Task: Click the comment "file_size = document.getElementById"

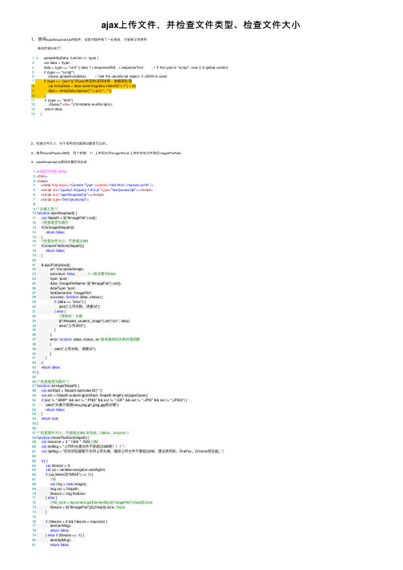Action: click(102, 502)
